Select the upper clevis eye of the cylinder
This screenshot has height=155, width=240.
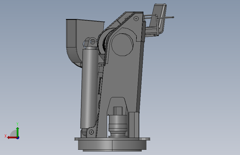pos(92,41)
